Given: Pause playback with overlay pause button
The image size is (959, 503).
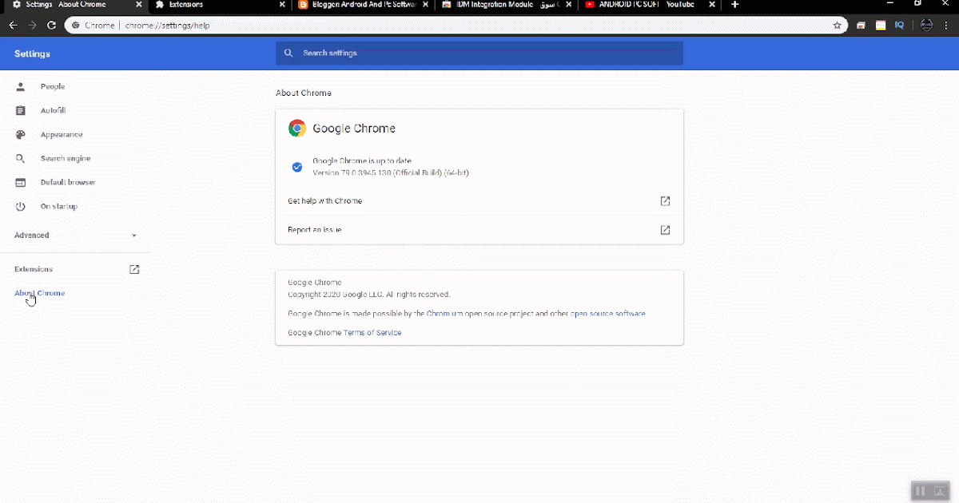Looking at the screenshot, I should [920, 491].
